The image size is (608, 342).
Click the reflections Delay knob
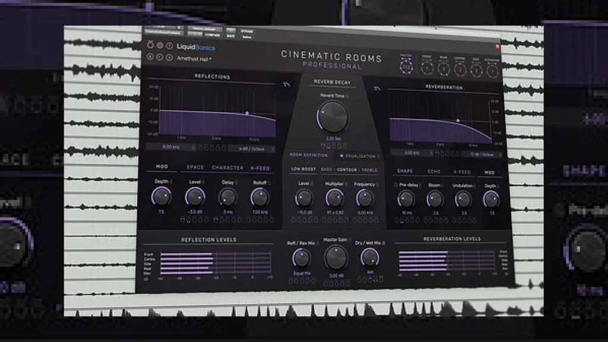227,197
